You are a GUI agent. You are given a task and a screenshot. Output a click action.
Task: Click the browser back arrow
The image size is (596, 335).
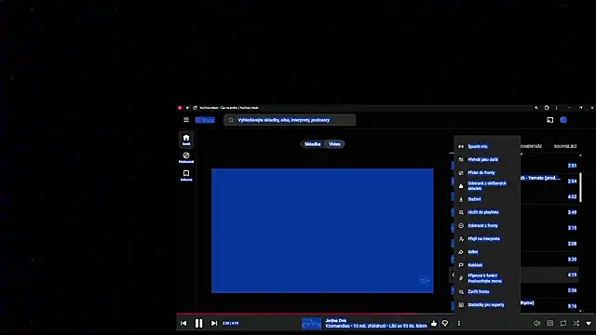pyautogui.click(x=187, y=108)
